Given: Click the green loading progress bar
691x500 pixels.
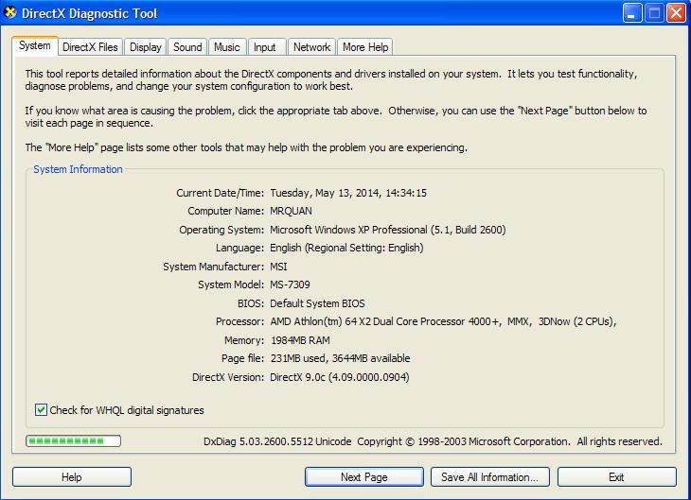Looking at the screenshot, I should tap(73, 441).
